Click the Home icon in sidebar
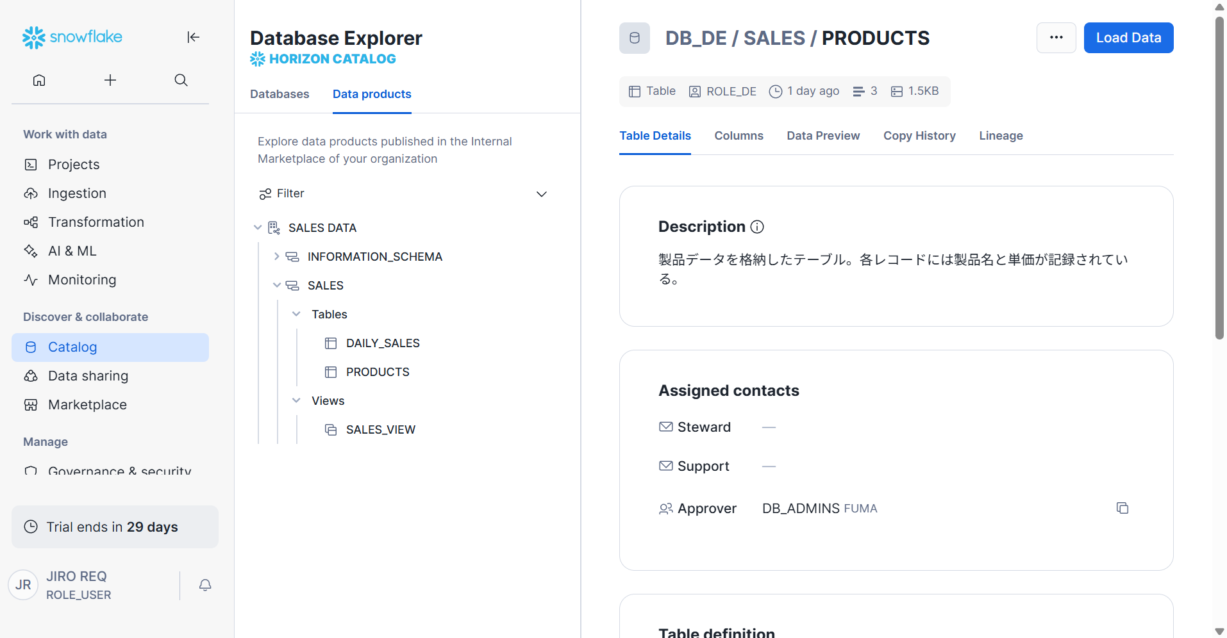This screenshot has height=638, width=1227. 39,80
